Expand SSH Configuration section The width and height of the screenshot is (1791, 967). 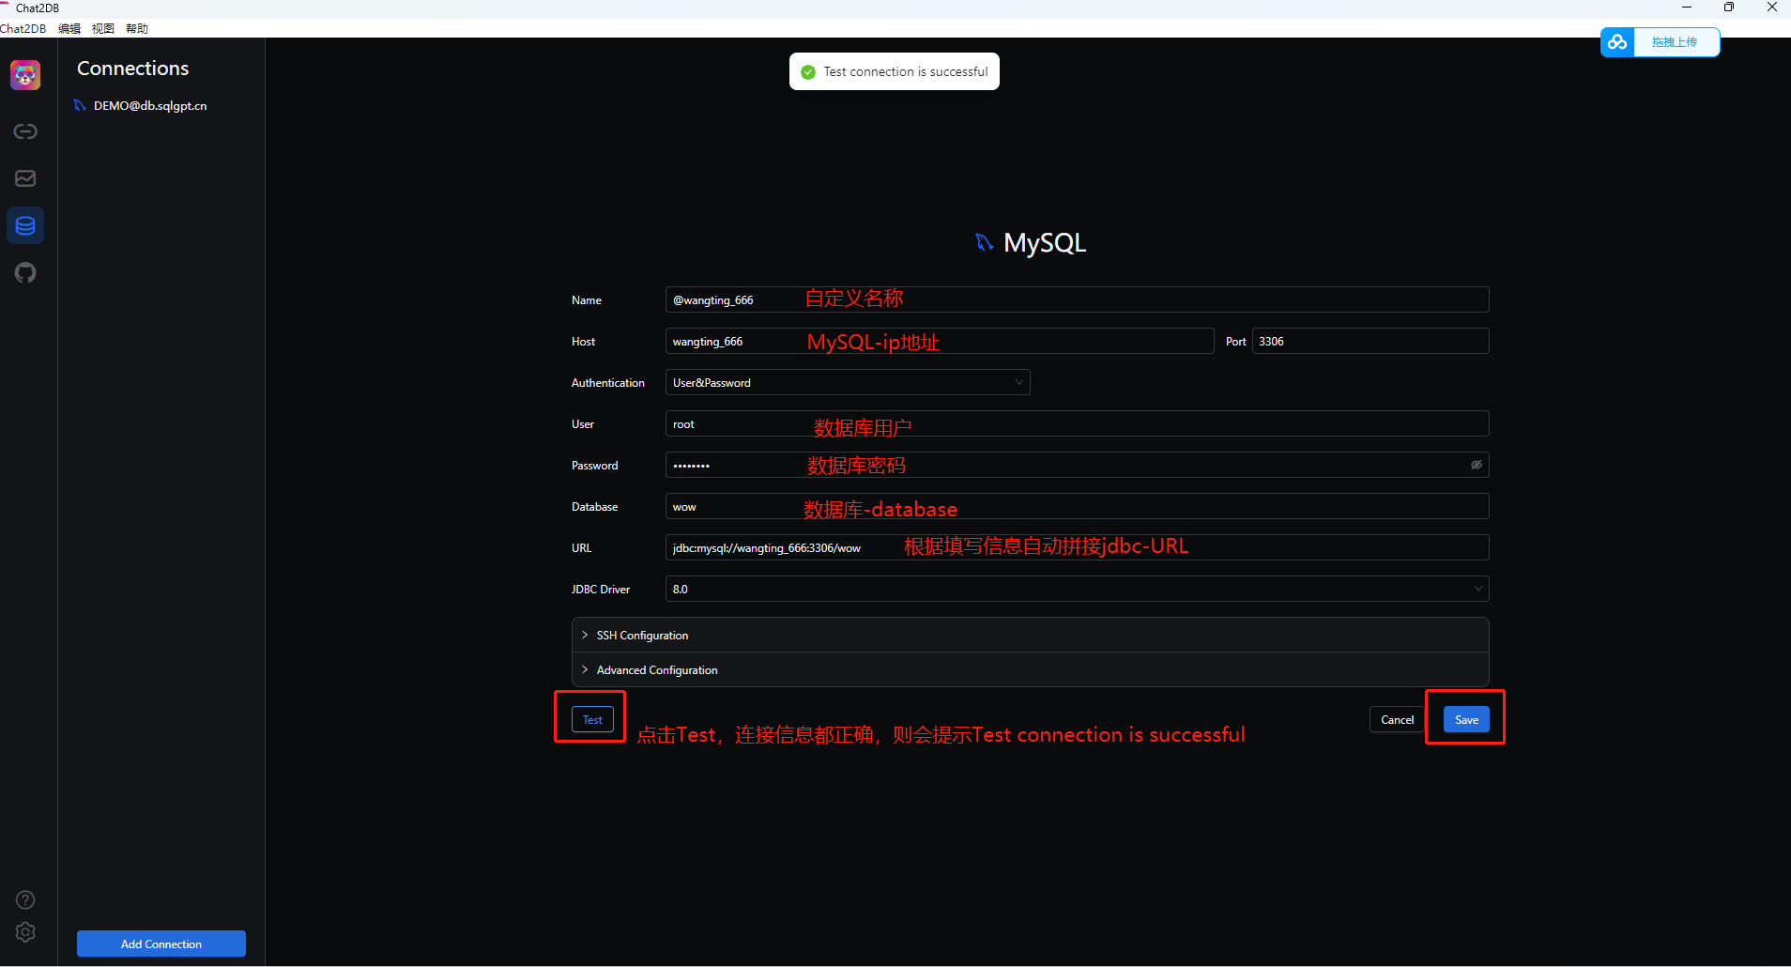(1030, 636)
